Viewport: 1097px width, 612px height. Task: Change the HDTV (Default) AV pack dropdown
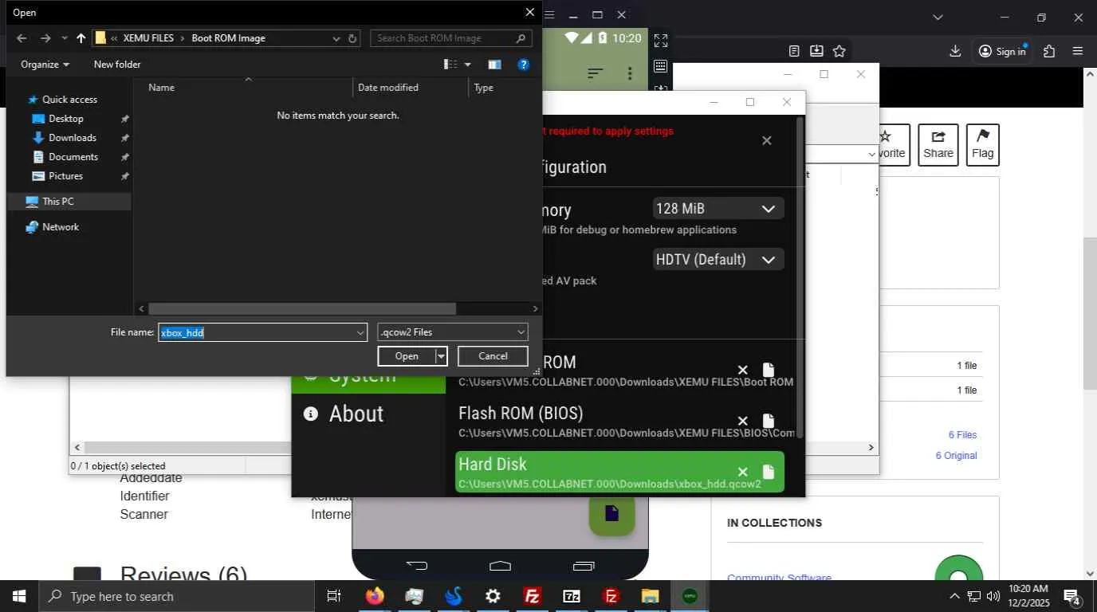pyautogui.click(x=718, y=260)
